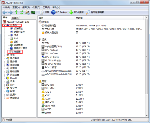150x123 pixels.
Task: Click the 性能测试 benchmark tree icon
Action: point(8,98)
